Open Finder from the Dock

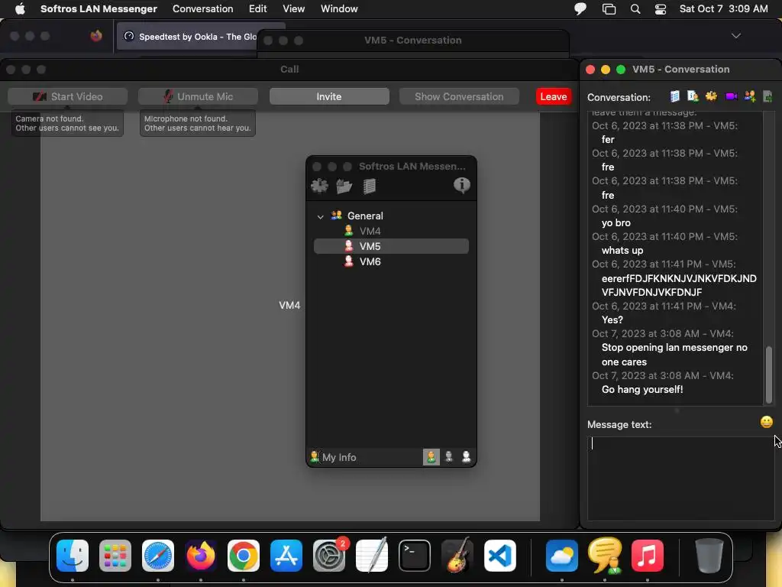click(x=73, y=556)
